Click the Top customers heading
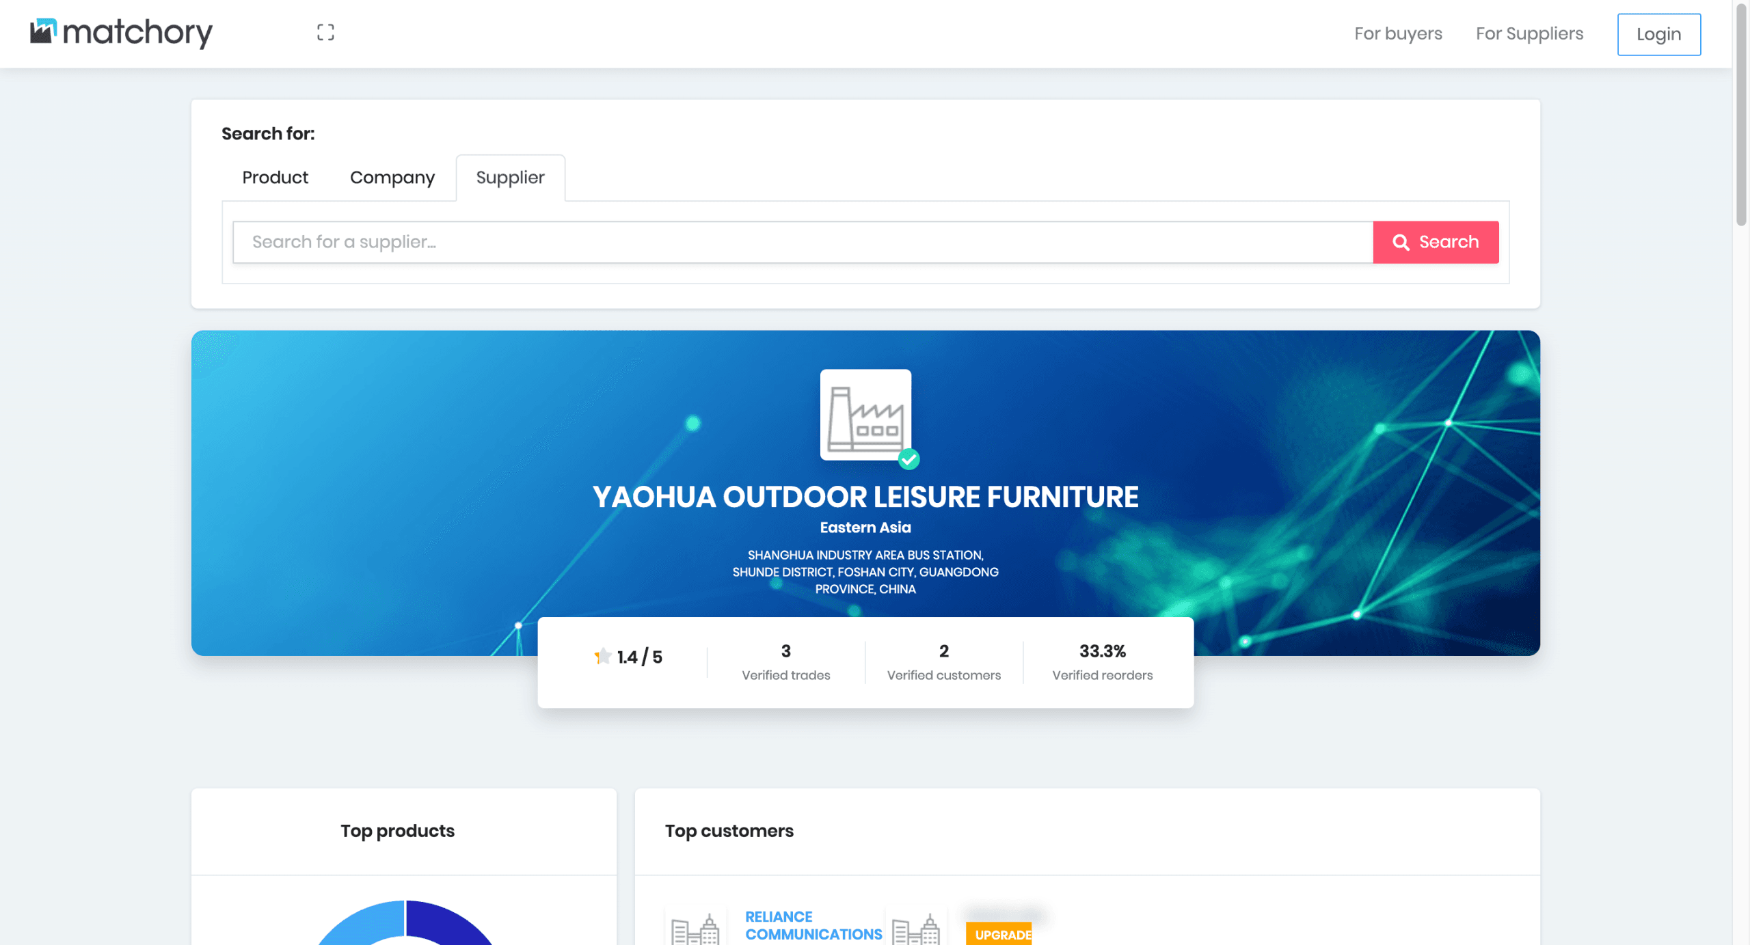Screen dimensions: 1750x945 click(729, 831)
